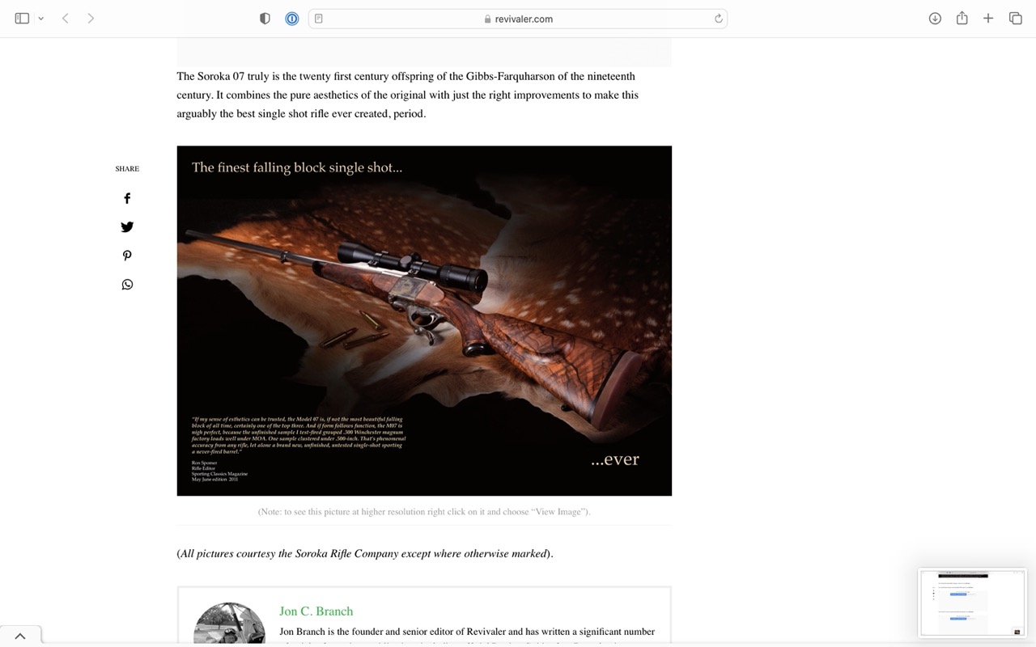Share article via WhatsApp
1036x647 pixels.
click(127, 285)
